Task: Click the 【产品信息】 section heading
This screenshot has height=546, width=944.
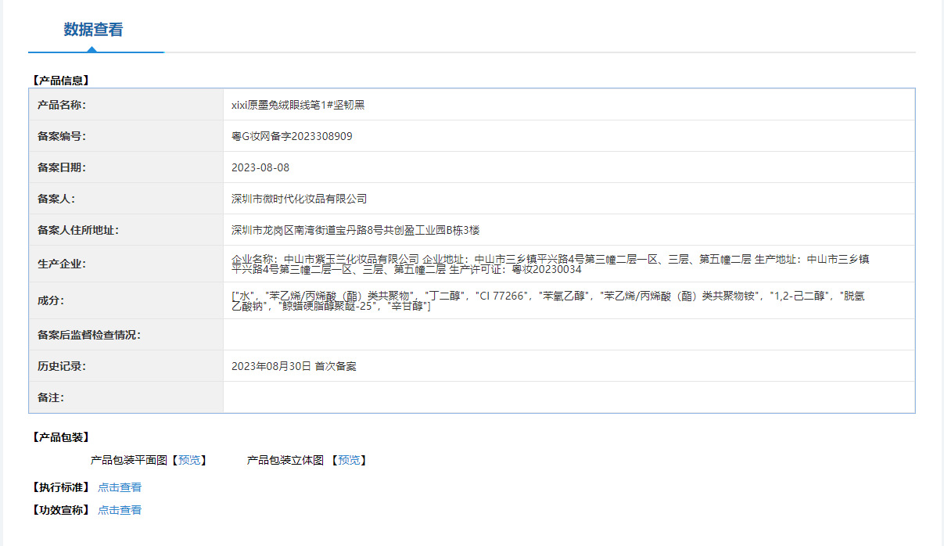Action: [x=61, y=80]
